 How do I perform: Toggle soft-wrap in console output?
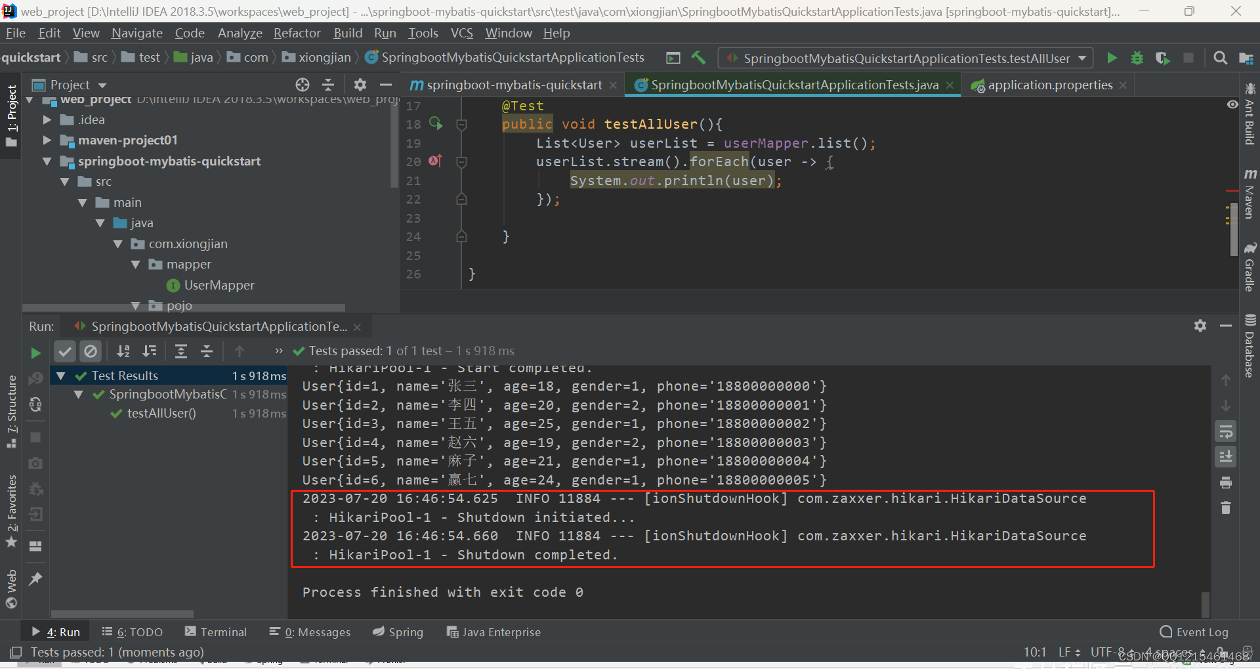click(x=1226, y=431)
